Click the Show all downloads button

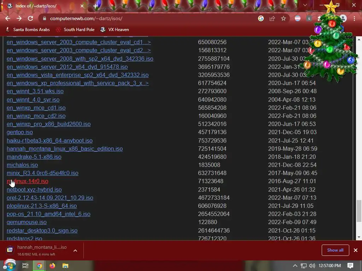[x=335, y=250]
